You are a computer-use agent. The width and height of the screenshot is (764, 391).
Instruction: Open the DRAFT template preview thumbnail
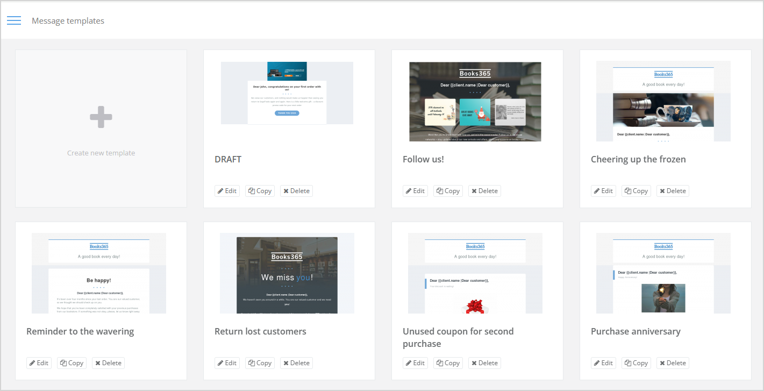[287, 94]
